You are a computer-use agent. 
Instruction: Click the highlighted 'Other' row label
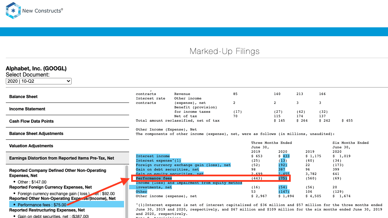[141, 192]
